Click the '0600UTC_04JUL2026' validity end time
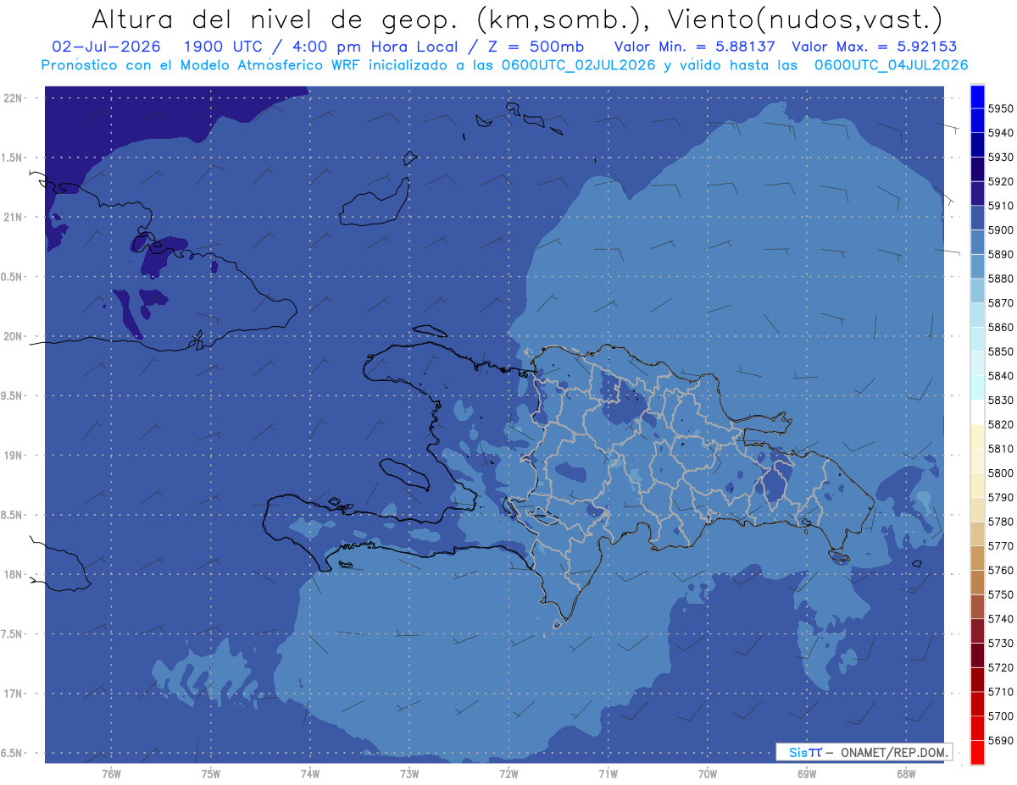This screenshot has width=1017, height=785. click(891, 65)
